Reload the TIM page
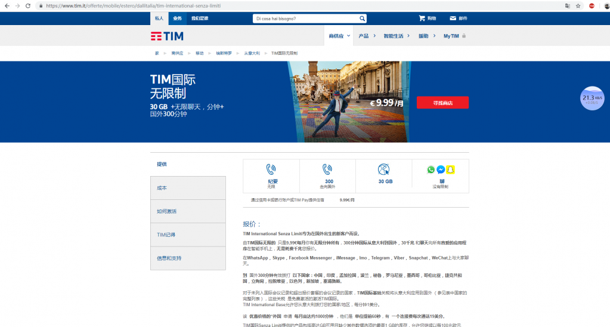The image size is (610, 327). [x=28, y=6]
